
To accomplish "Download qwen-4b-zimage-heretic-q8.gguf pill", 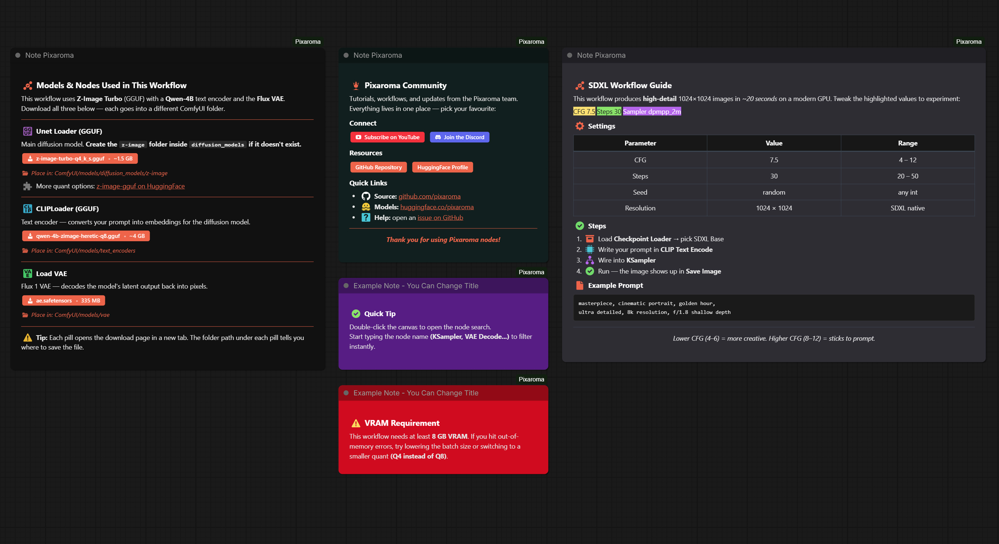I will 86,236.
